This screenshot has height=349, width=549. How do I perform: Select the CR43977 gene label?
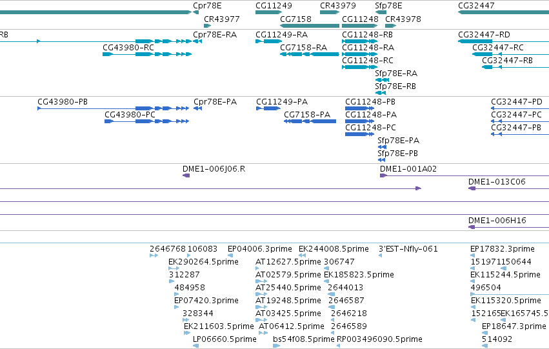click(222, 19)
